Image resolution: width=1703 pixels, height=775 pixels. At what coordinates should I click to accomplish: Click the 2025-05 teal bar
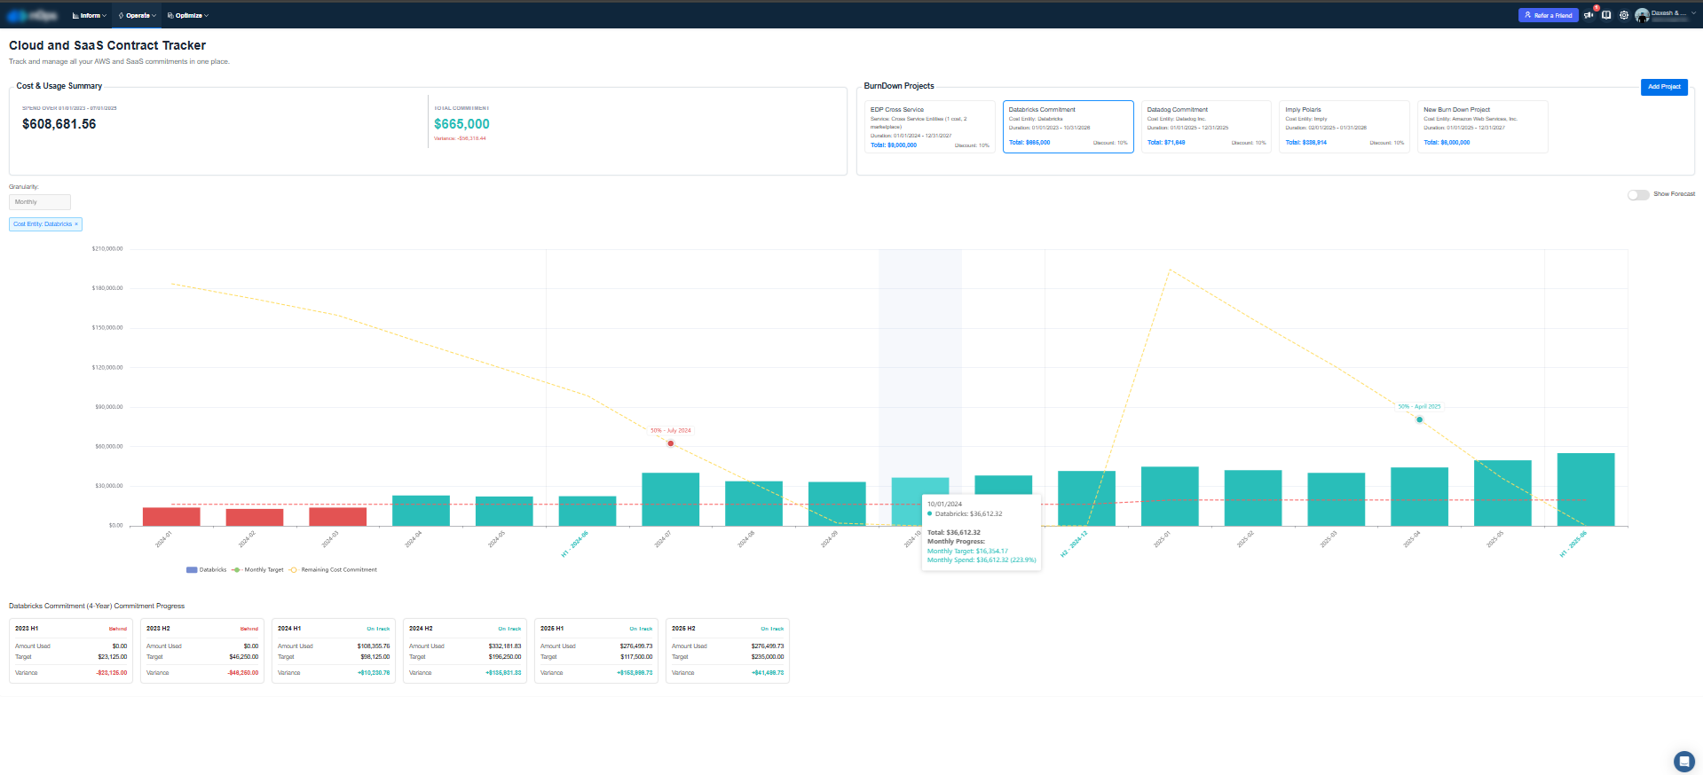click(x=1502, y=493)
